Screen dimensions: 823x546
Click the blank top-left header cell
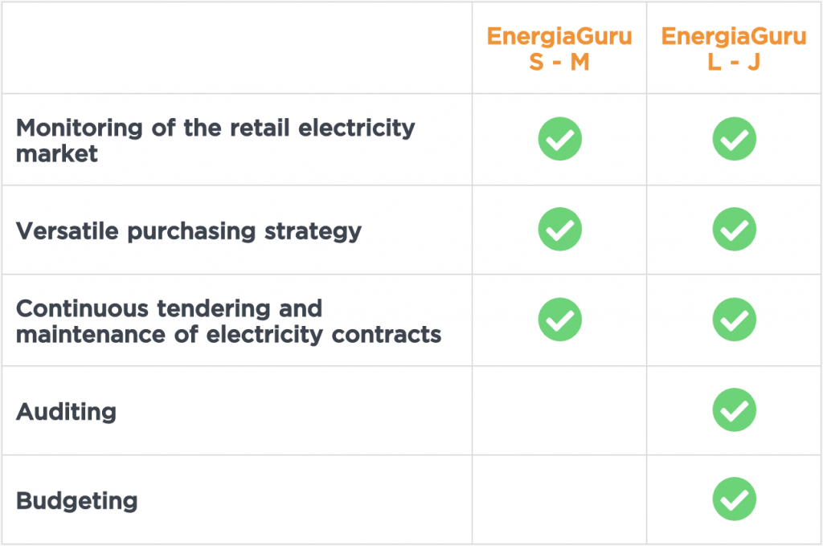[x=237, y=48]
